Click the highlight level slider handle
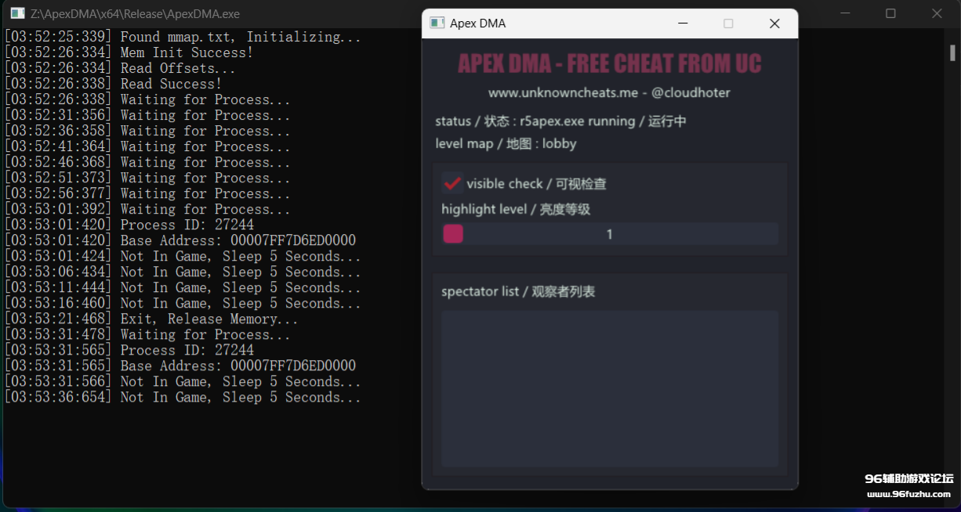 (x=453, y=234)
